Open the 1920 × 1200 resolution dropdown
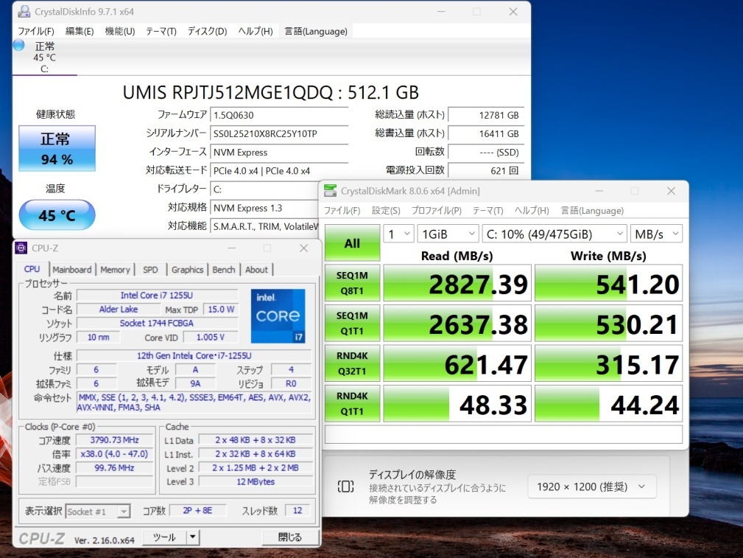 tap(591, 486)
